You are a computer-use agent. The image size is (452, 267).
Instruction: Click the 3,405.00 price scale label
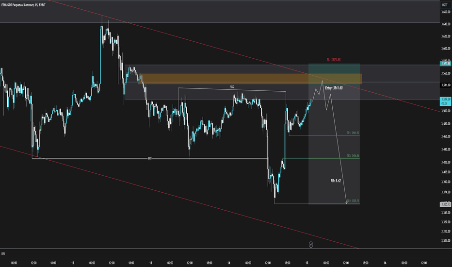pyautogui.click(x=446, y=172)
